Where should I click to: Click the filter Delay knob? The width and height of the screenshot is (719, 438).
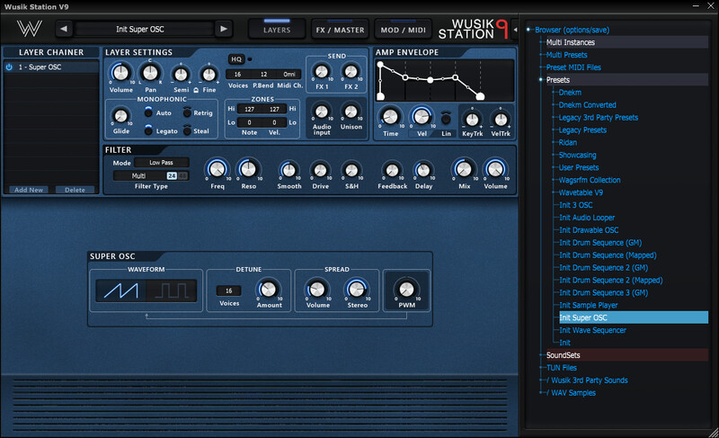click(423, 171)
